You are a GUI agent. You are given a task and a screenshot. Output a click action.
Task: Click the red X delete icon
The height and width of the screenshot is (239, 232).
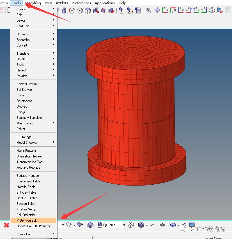6,225
